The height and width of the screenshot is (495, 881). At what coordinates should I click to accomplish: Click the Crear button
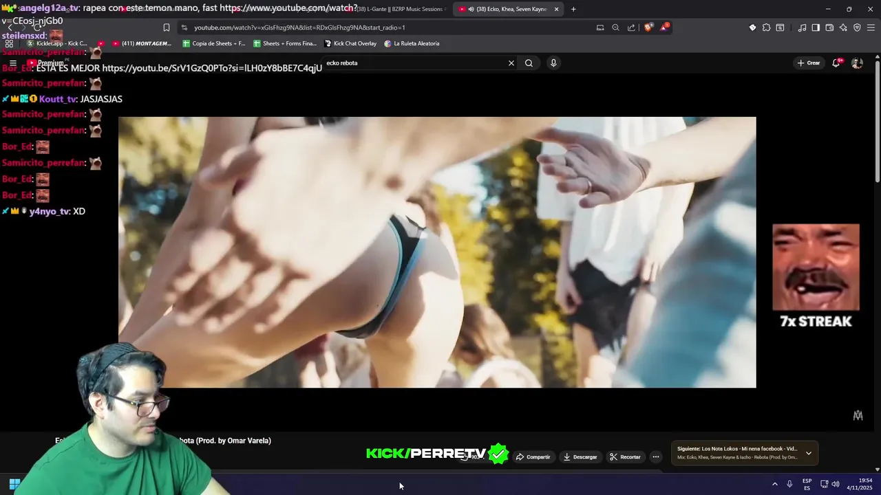809,63
